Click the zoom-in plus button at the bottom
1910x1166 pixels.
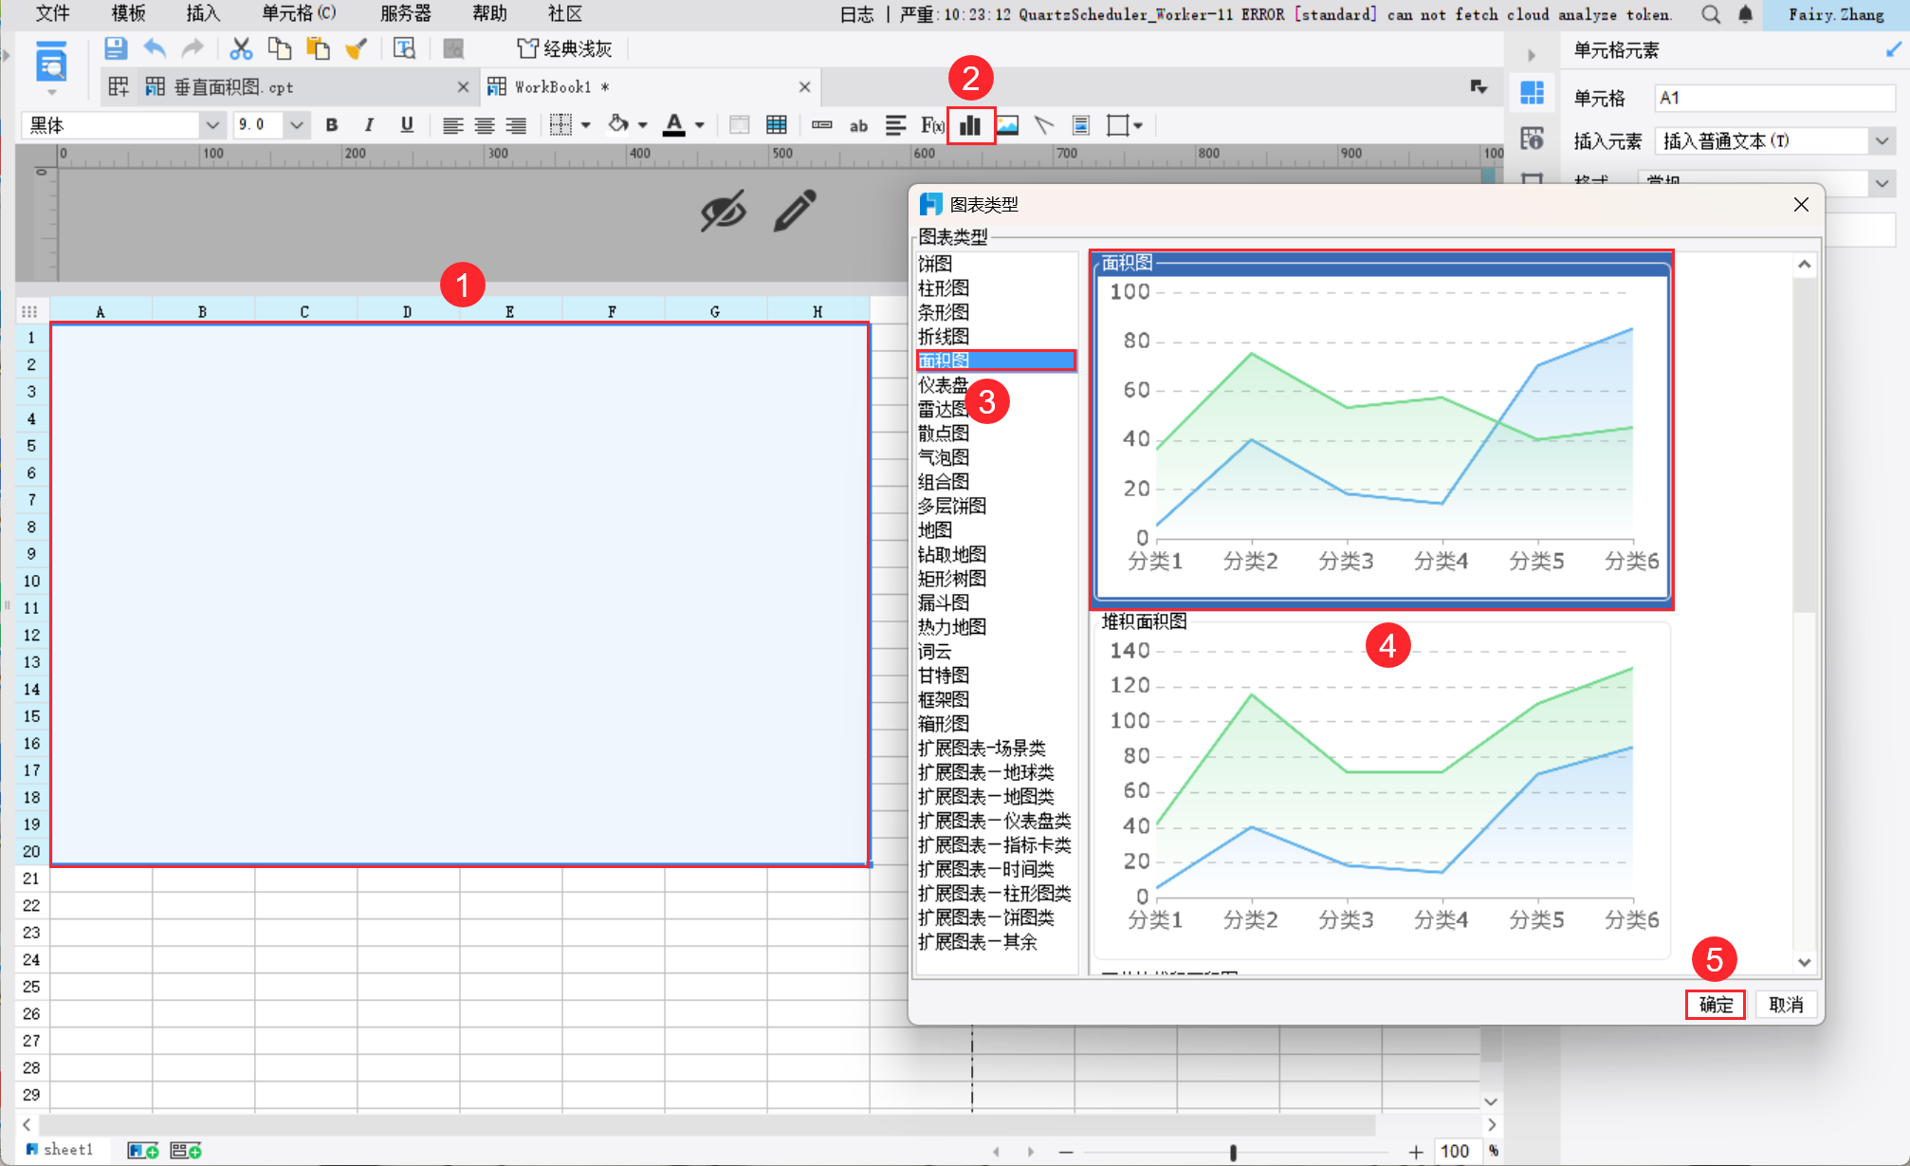tap(1416, 1152)
